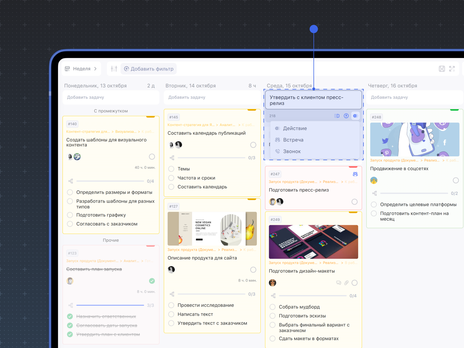Click the project columns icon in new task
This screenshot has height=348, width=464.
(337, 116)
